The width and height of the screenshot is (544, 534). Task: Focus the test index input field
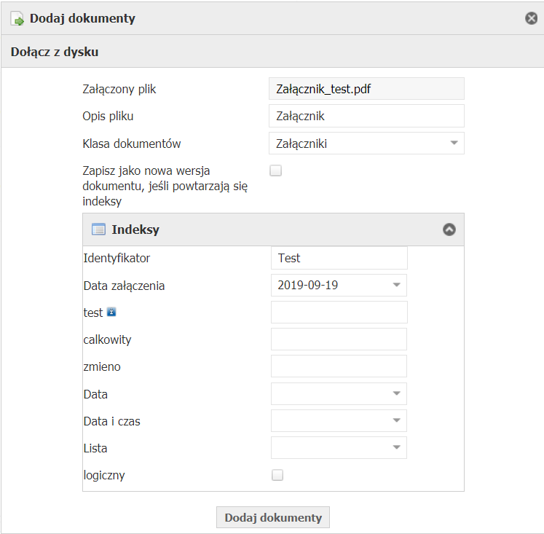339,313
